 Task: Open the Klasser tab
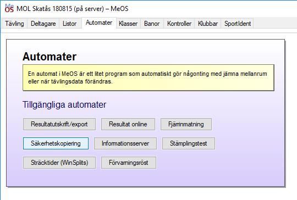[x=128, y=24]
